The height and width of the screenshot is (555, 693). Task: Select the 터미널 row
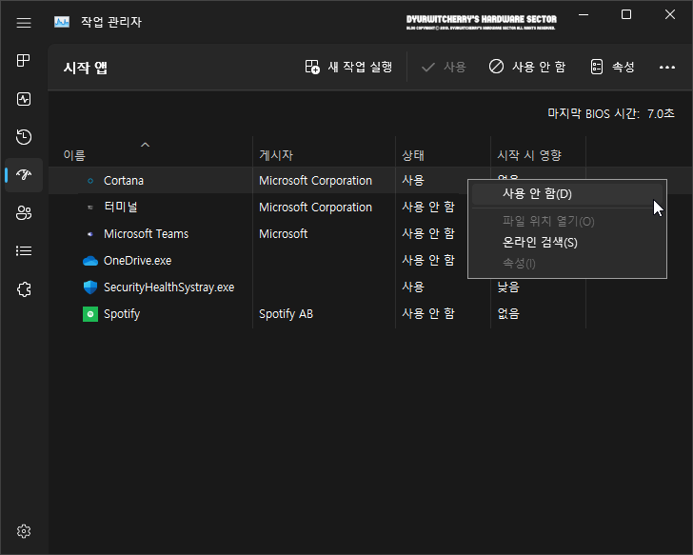click(370, 208)
